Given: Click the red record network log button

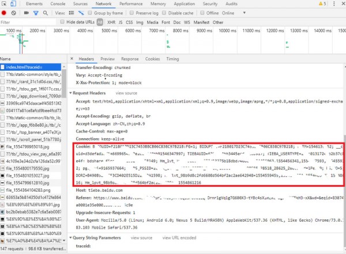Looking at the screenshot, I should [5, 13].
